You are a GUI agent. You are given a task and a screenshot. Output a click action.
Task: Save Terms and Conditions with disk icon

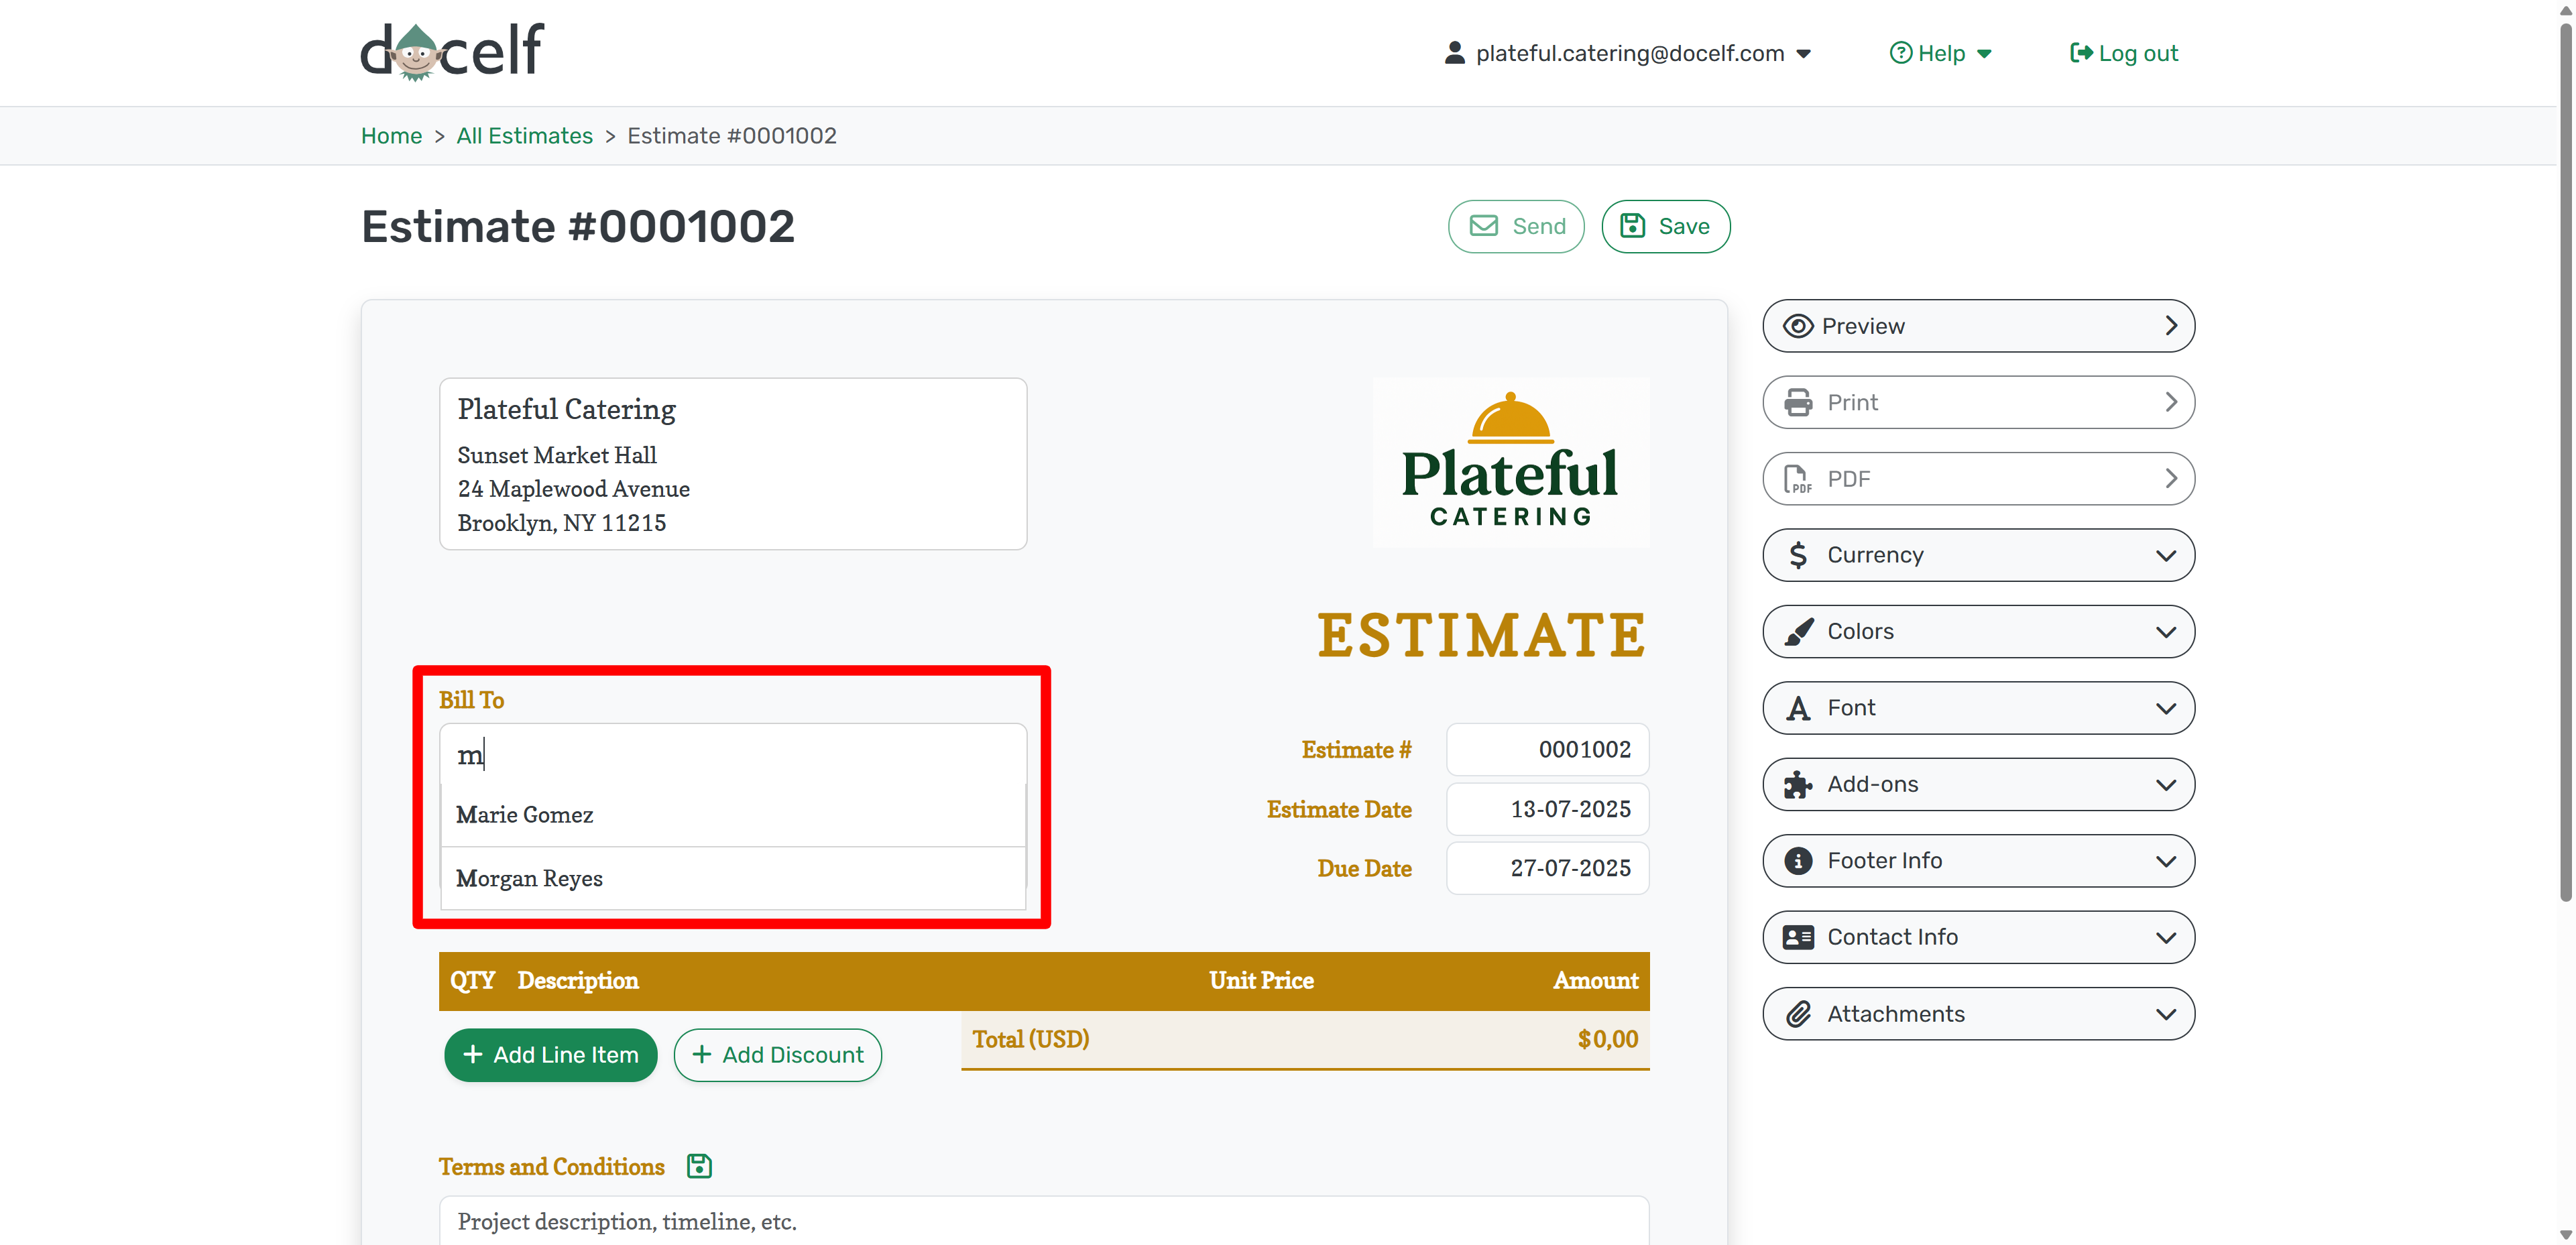point(699,1166)
